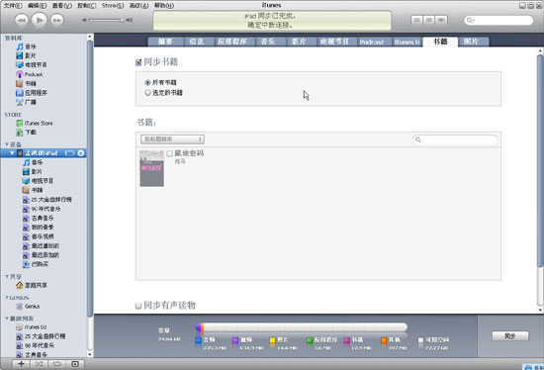Open the 文件(F) menu

pos(13,5)
